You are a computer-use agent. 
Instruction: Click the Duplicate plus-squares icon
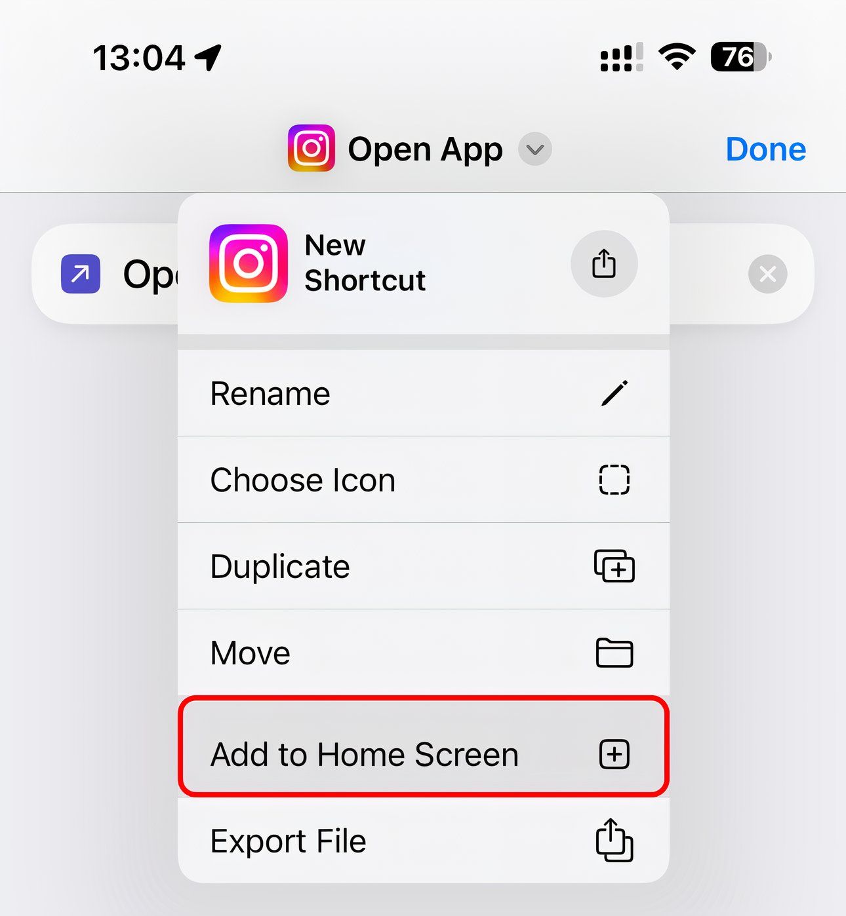pyautogui.click(x=614, y=566)
